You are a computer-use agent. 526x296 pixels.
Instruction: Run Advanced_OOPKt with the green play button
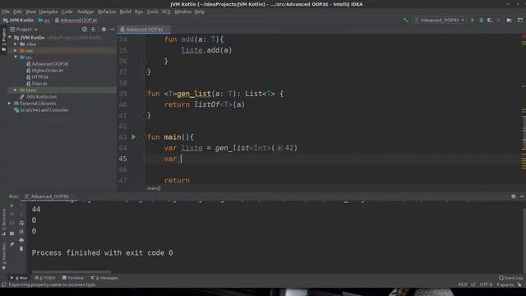click(473, 20)
